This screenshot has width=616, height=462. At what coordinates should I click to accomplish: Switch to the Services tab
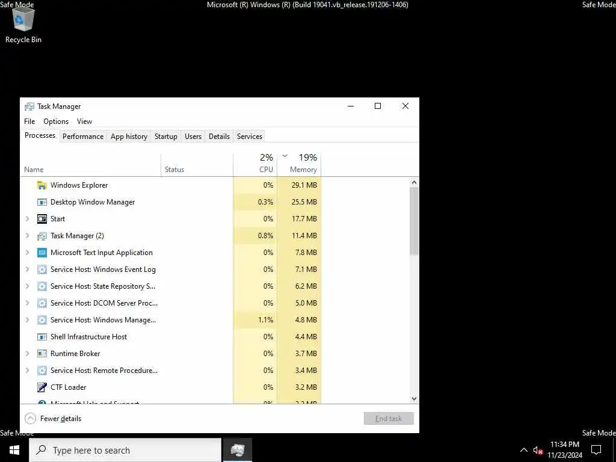point(250,137)
